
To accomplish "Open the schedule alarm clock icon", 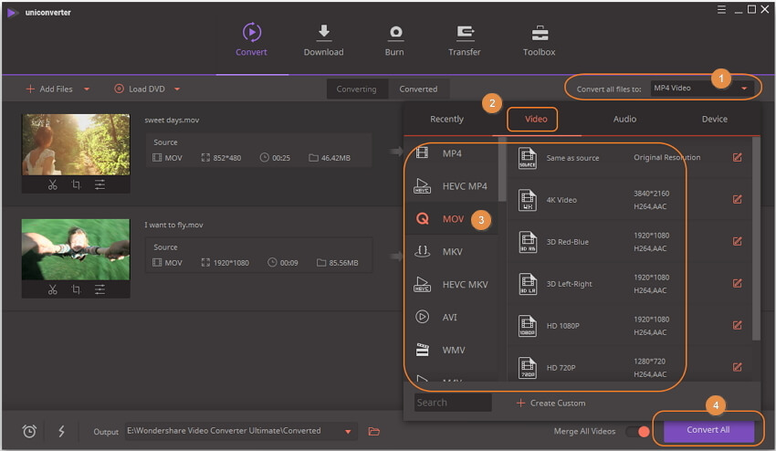I will pyautogui.click(x=29, y=431).
